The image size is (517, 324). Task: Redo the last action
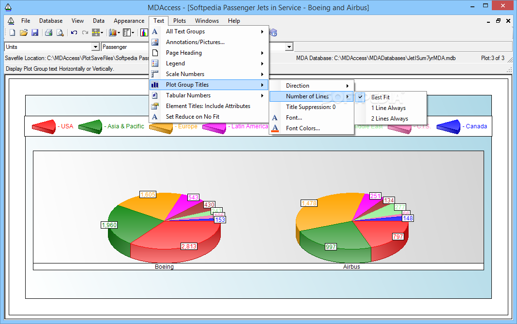pyautogui.click(x=85, y=32)
